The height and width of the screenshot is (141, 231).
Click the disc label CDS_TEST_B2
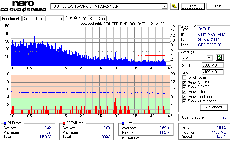coord(210,45)
